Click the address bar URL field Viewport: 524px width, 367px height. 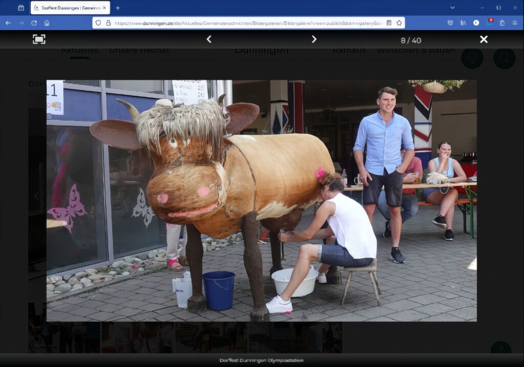[x=246, y=23]
